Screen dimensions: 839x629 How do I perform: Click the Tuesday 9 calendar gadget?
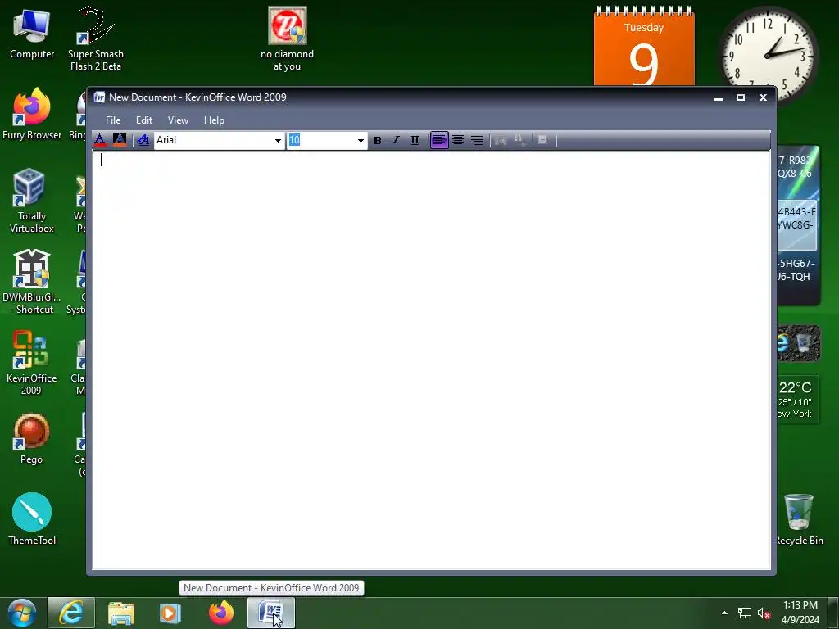tap(644, 47)
